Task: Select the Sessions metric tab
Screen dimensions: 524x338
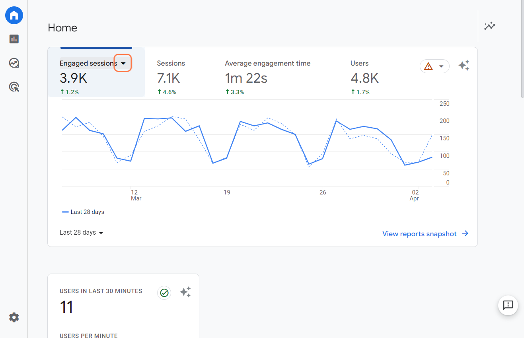Action: point(171,77)
